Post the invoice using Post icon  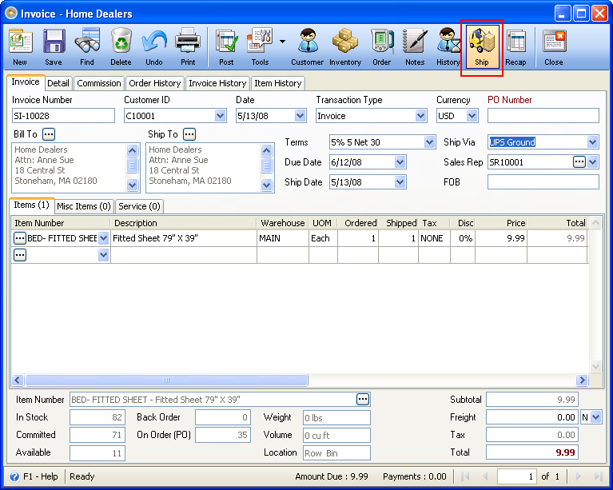(x=226, y=47)
